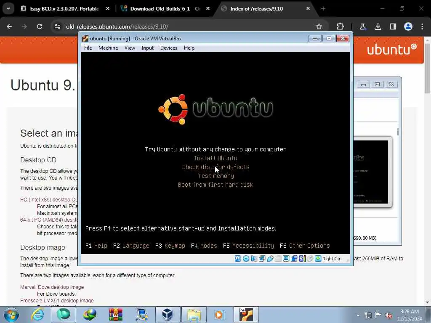Click the mouse integration indicator icon
431x323 pixels.
click(x=310, y=259)
